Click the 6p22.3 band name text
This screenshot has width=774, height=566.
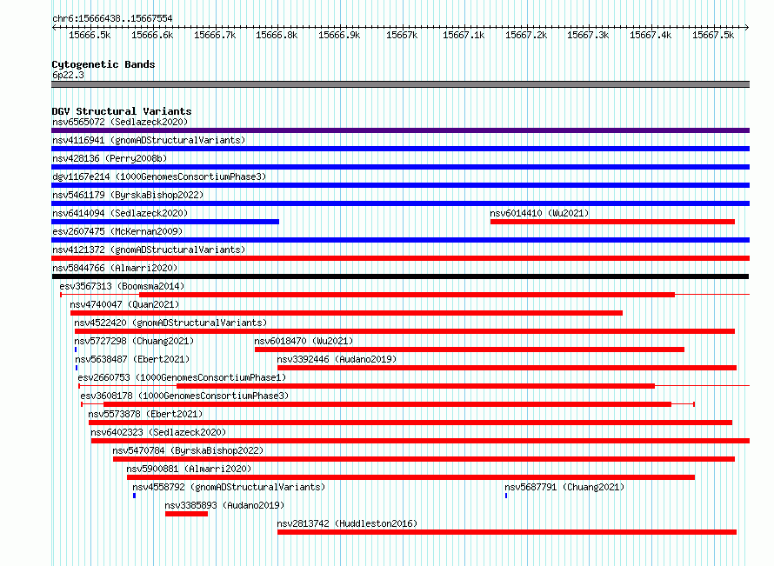[x=68, y=75]
